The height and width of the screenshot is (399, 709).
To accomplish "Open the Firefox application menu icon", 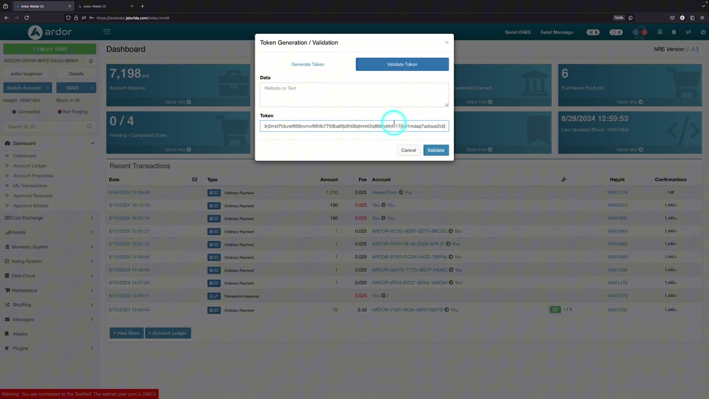I will coord(702,18).
